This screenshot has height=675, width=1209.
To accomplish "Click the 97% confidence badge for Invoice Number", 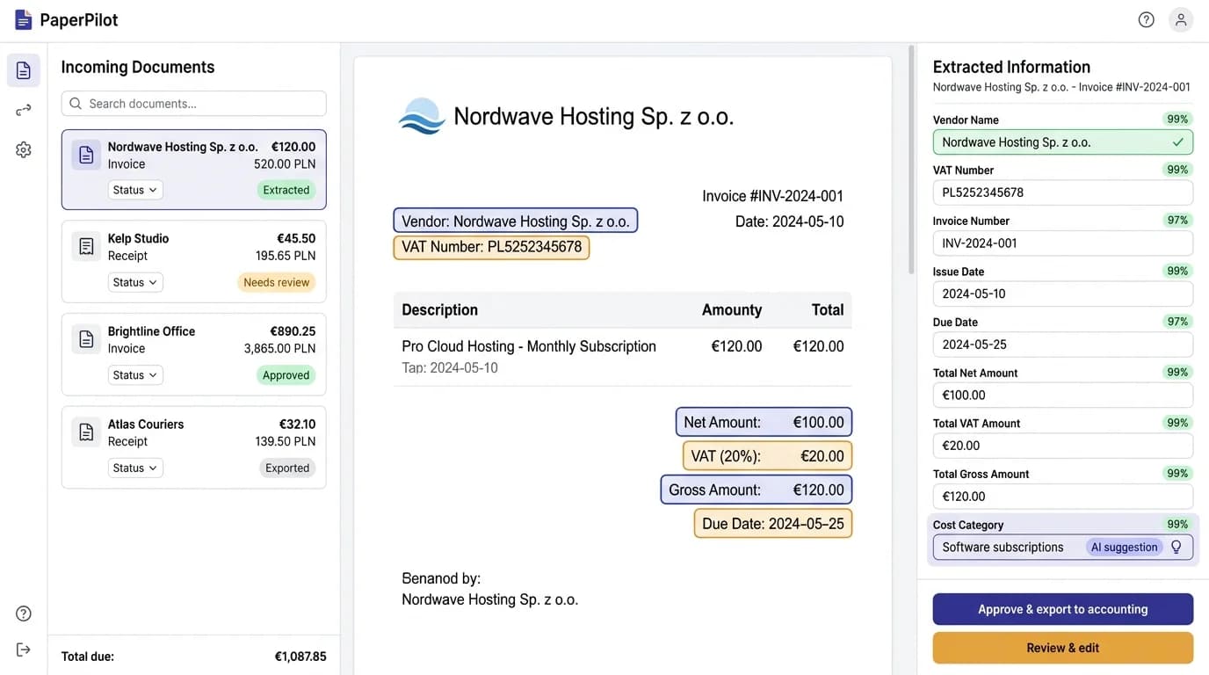I will coord(1177,220).
